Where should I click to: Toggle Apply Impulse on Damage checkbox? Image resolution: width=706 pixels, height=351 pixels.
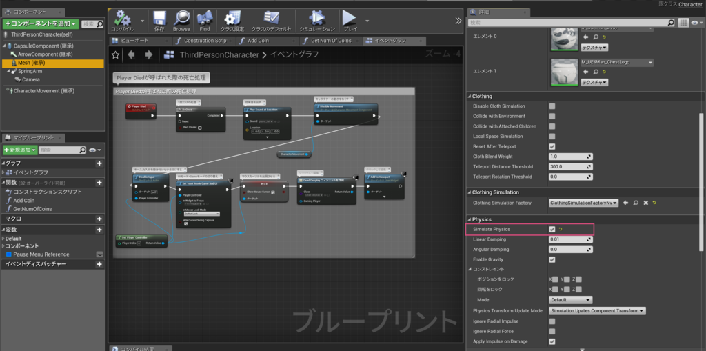pyautogui.click(x=552, y=341)
